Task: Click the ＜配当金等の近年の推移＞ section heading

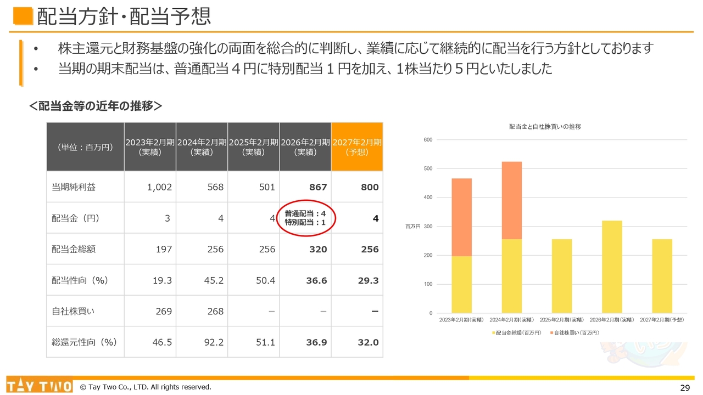Action: (96, 106)
